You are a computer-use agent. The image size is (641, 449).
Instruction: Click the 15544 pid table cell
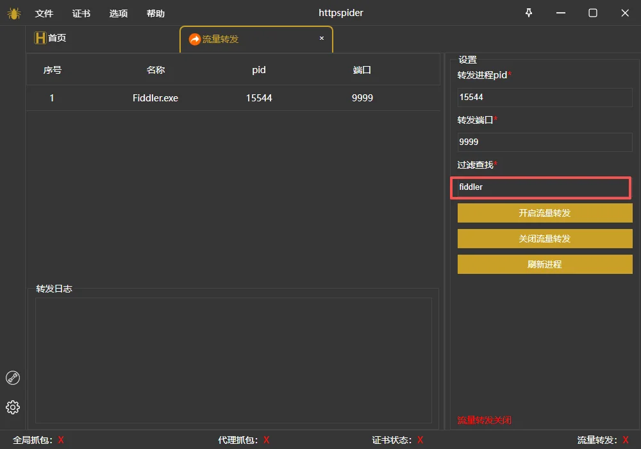[259, 97]
